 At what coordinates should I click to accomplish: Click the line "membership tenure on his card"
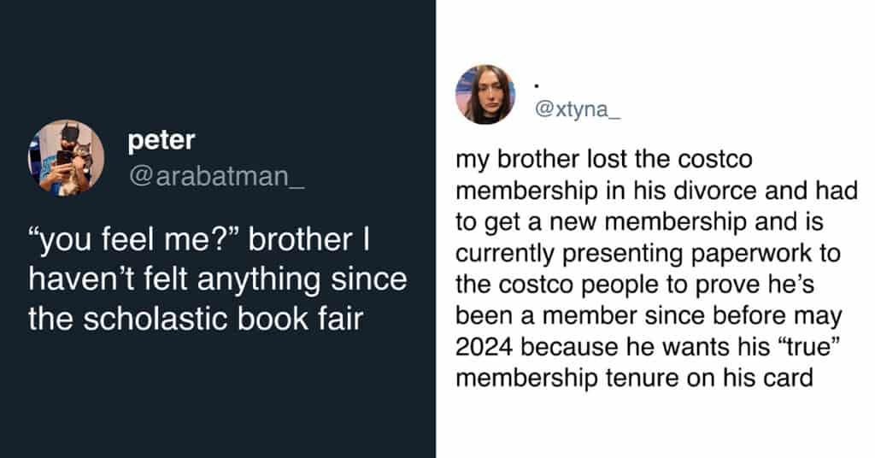[x=635, y=379]
